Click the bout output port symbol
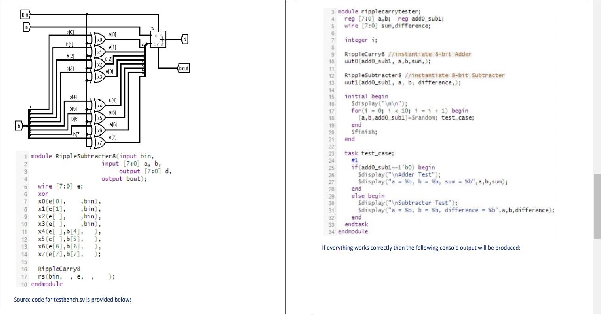Screen dimensions: 601x315 pos(183,68)
